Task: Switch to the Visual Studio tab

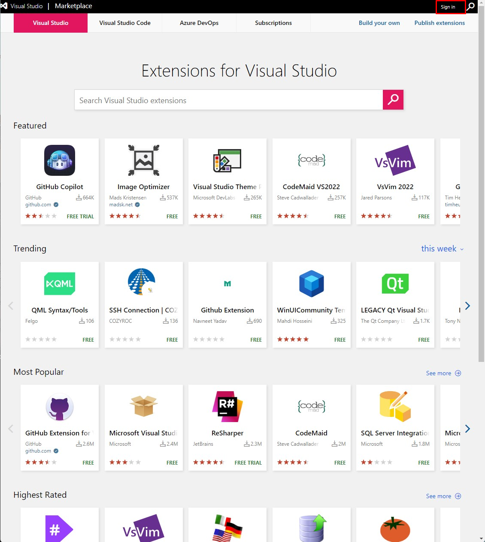Action: coord(51,23)
